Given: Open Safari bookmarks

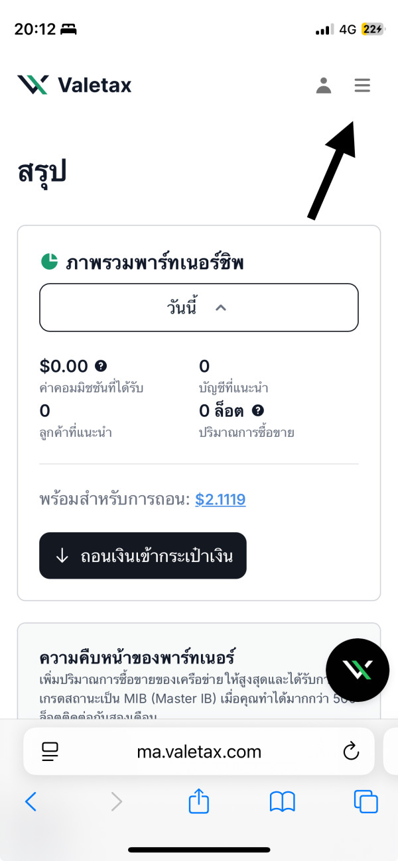Looking at the screenshot, I should pyautogui.click(x=282, y=802).
